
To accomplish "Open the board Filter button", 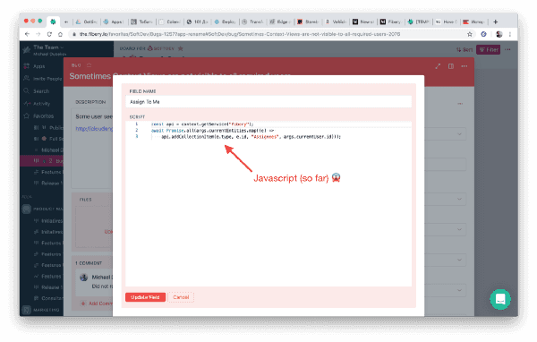I will pyautogui.click(x=489, y=50).
